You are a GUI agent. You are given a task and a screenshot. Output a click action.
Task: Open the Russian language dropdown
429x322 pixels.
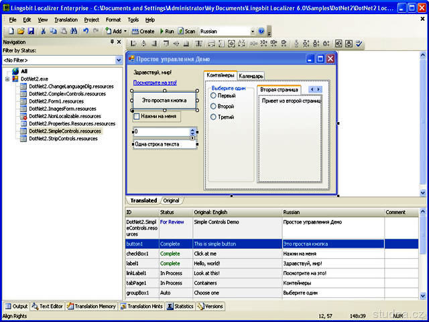coord(253,32)
